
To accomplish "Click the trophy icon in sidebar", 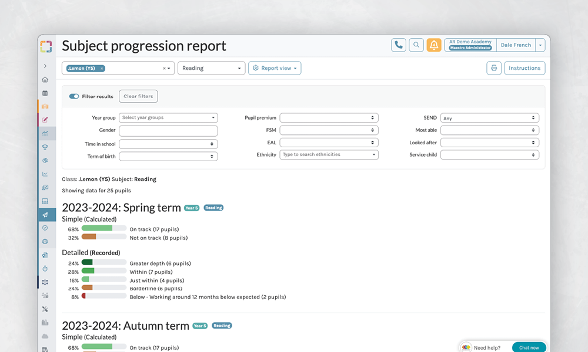I will click(45, 147).
